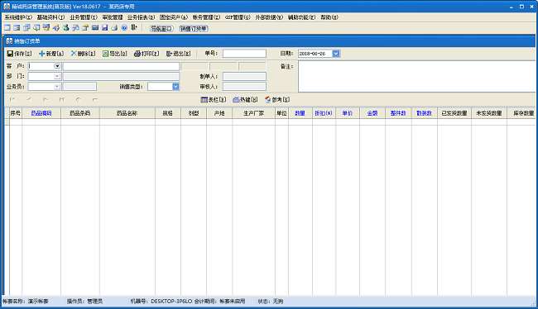This screenshot has height=309, width=538.
Task: Click the 单号 order number input field
Action: [244, 54]
